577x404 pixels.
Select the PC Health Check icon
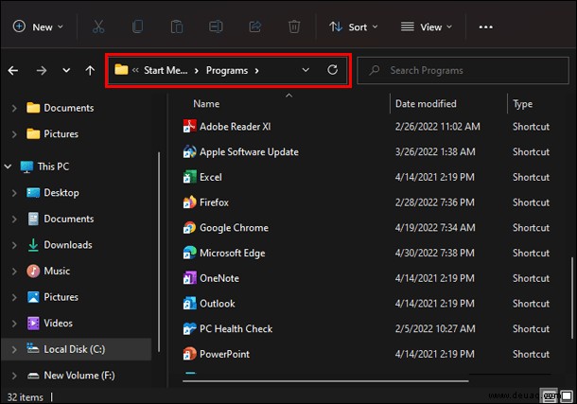point(189,328)
